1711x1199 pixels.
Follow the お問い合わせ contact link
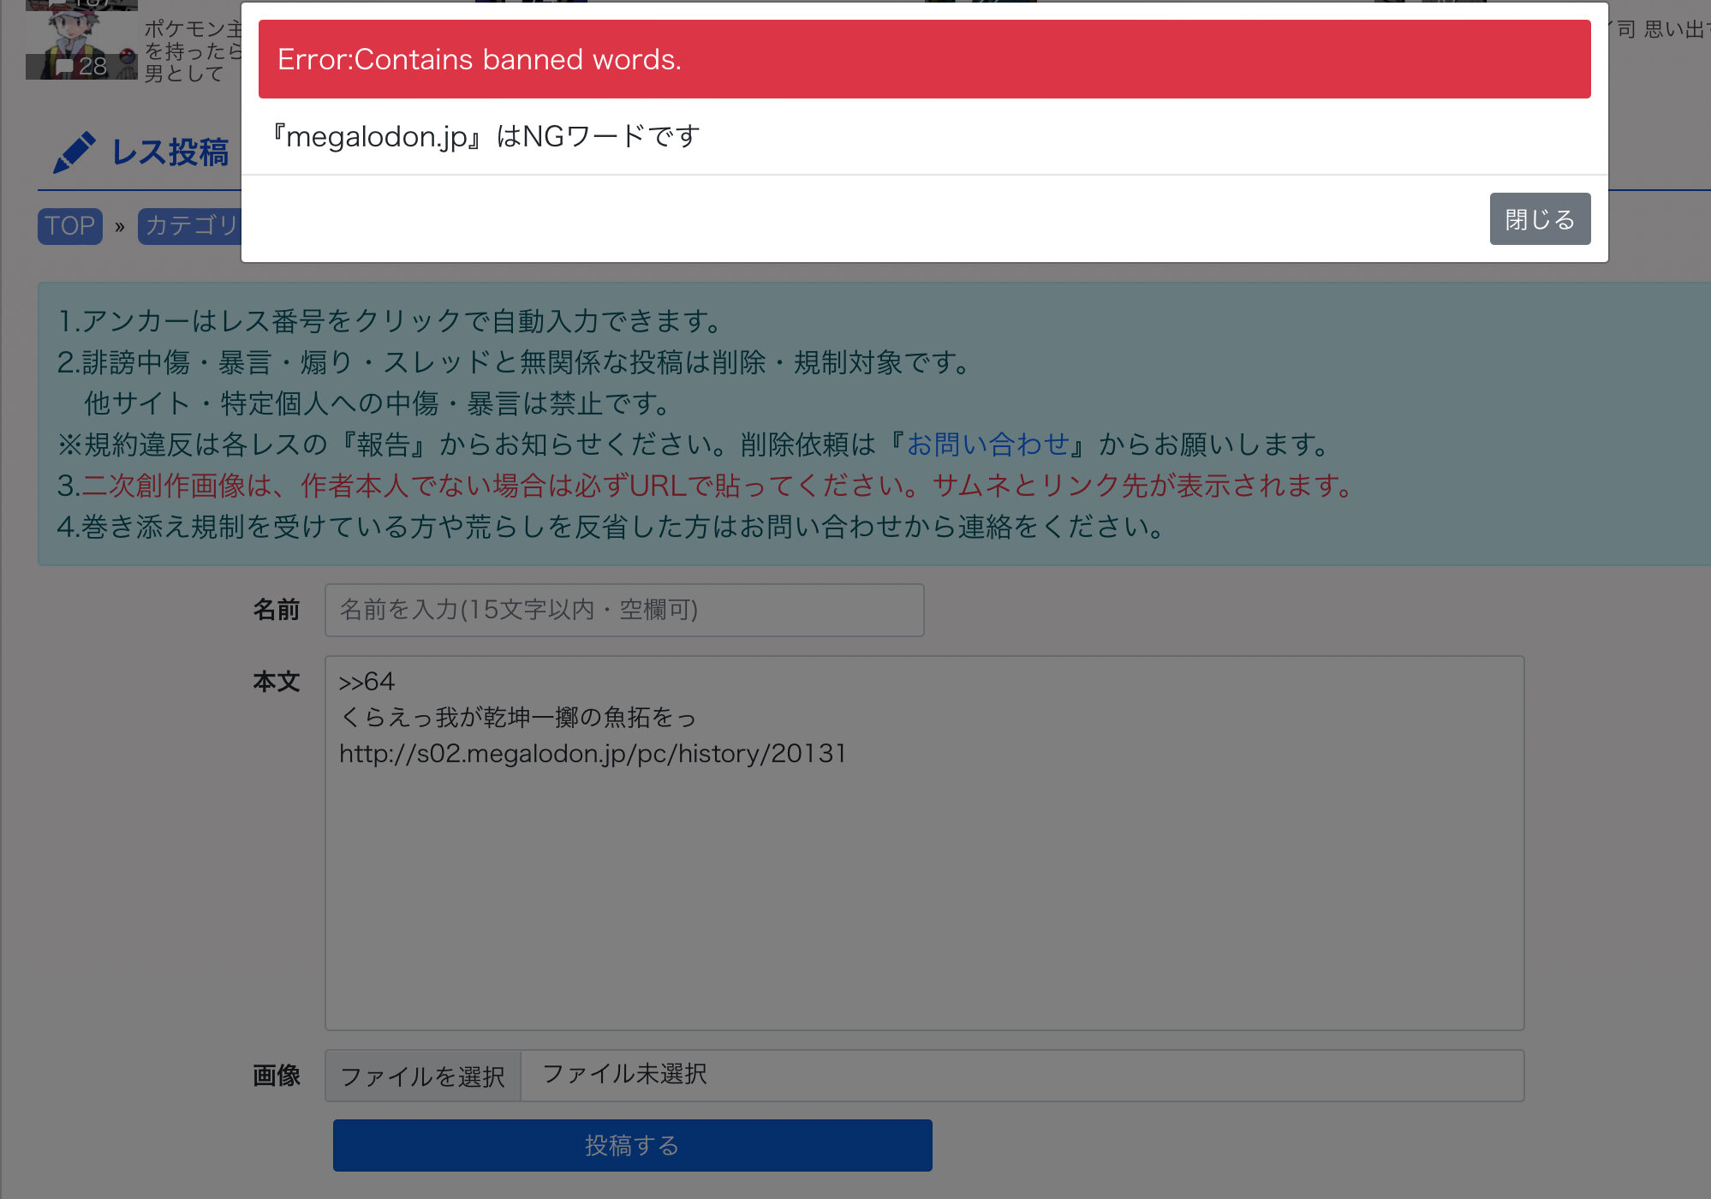tap(987, 444)
